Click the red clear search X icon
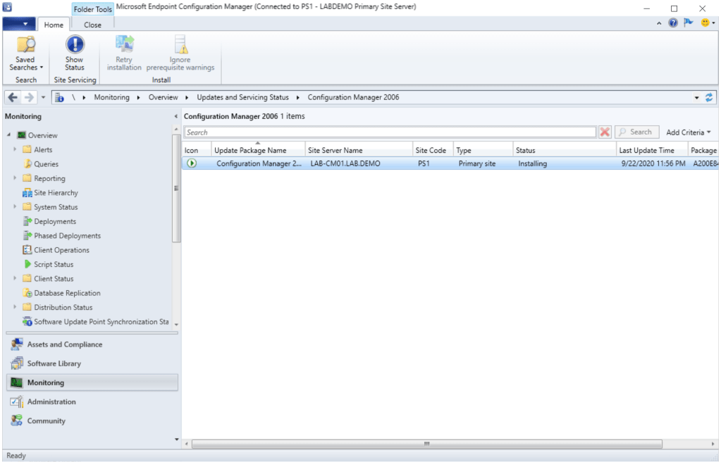 pyautogui.click(x=605, y=132)
